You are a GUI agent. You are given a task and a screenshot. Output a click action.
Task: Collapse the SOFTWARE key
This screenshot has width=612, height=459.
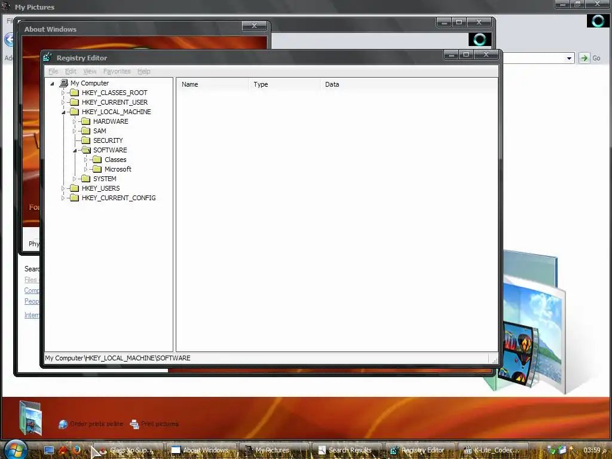pyautogui.click(x=75, y=150)
